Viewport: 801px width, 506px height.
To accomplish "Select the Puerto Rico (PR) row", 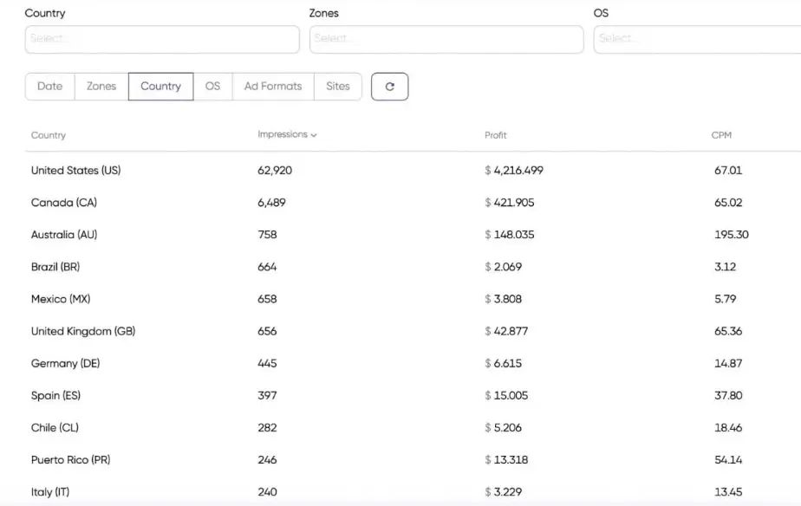I will click(x=413, y=460).
